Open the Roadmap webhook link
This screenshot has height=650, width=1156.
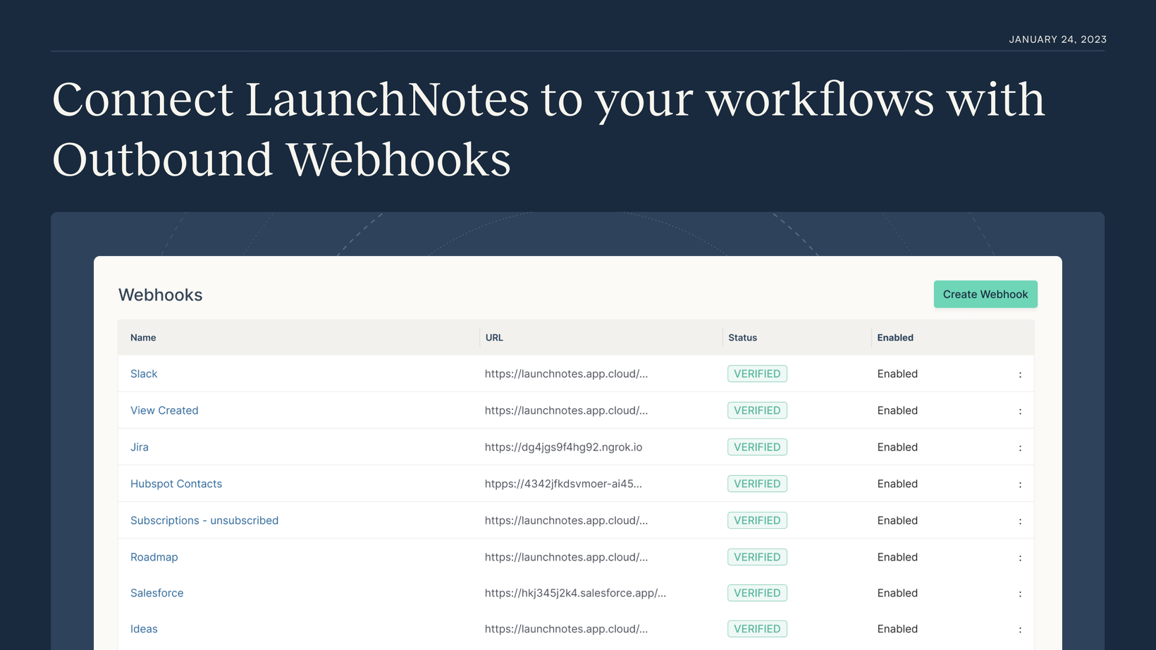click(x=154, y=557)
